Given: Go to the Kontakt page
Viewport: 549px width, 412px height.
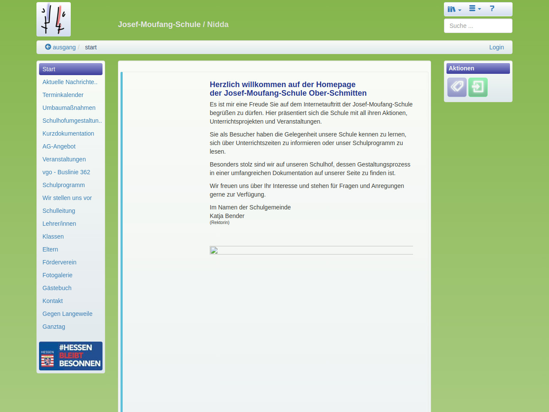Looking at the screenshot, I should 53,301.
